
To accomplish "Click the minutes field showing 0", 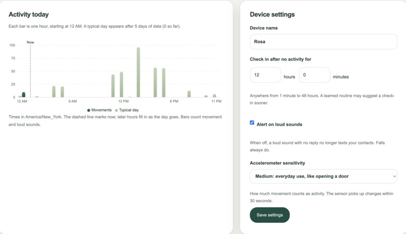I will [315, 75].
